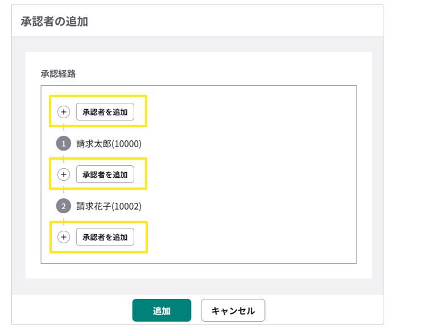Click the connector line under step 1 circle

64,156
